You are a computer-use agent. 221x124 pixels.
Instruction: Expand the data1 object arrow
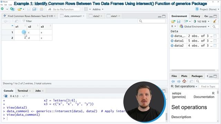pos(172,41)
